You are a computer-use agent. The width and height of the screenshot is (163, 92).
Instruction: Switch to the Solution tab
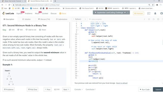pyautogui.click(x=26, y=19)
